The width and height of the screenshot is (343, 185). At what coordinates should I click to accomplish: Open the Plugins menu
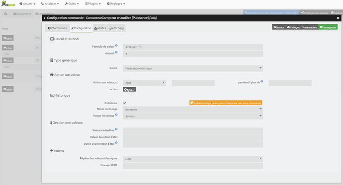pyautogui.click(x=93, y=3)
